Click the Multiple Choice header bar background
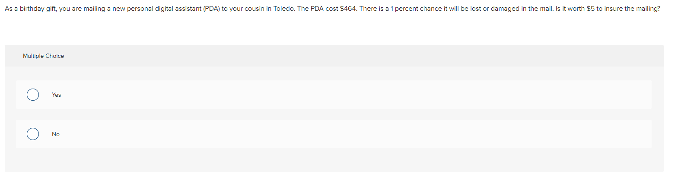 point(346,56)
